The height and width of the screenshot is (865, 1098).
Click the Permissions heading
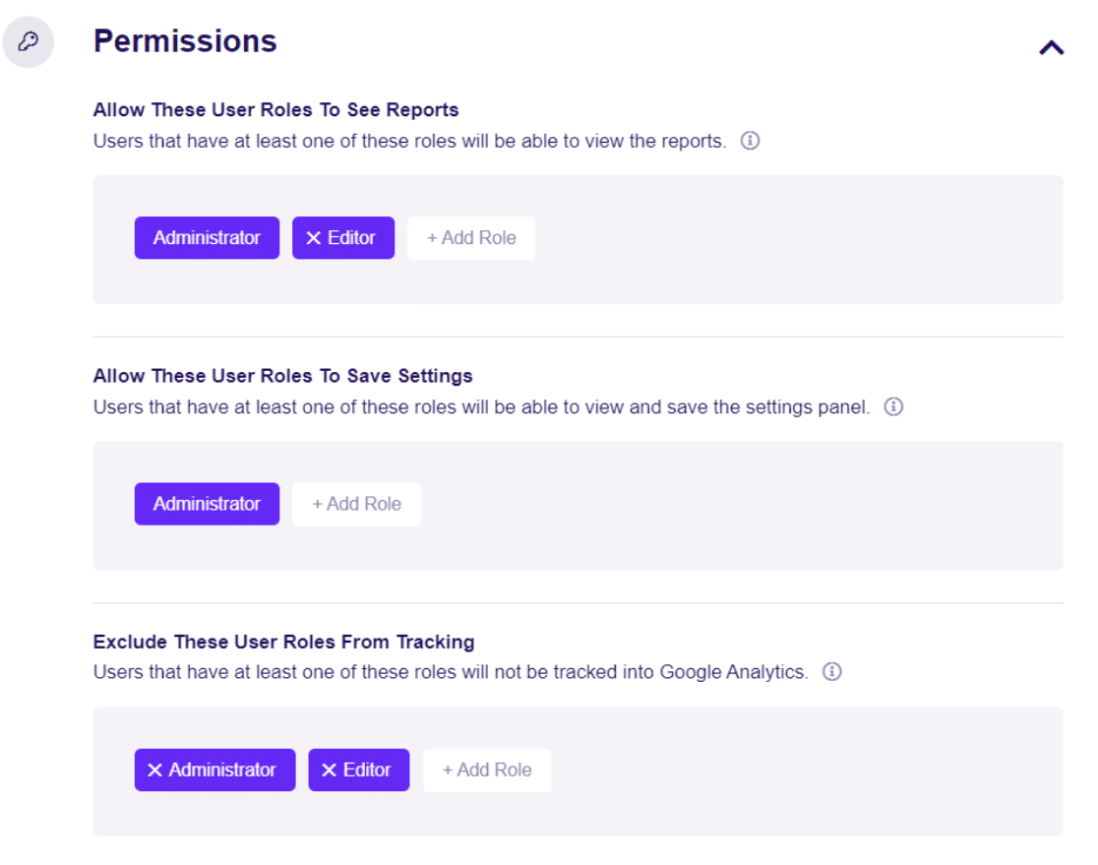click(x=186, y=41)
